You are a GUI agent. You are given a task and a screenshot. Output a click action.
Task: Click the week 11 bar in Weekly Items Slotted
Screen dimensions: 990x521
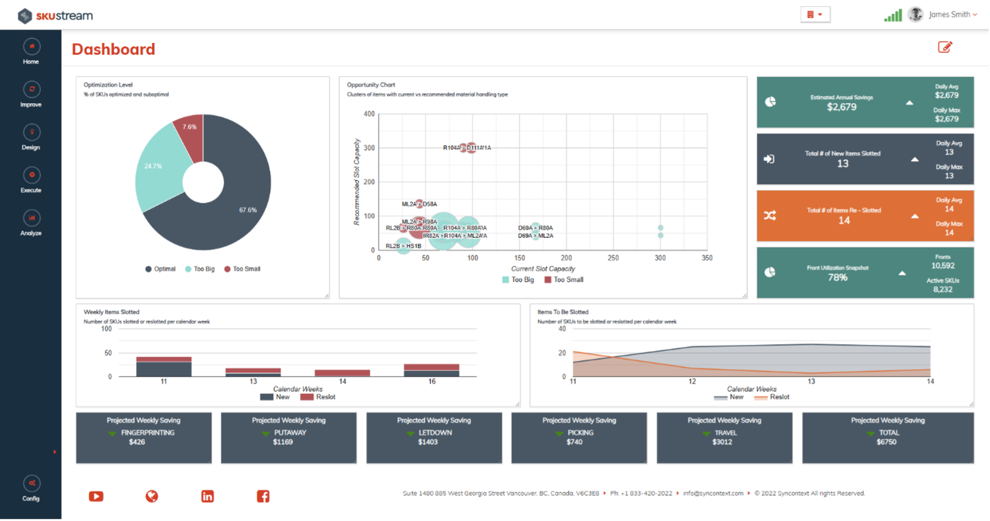164,367
